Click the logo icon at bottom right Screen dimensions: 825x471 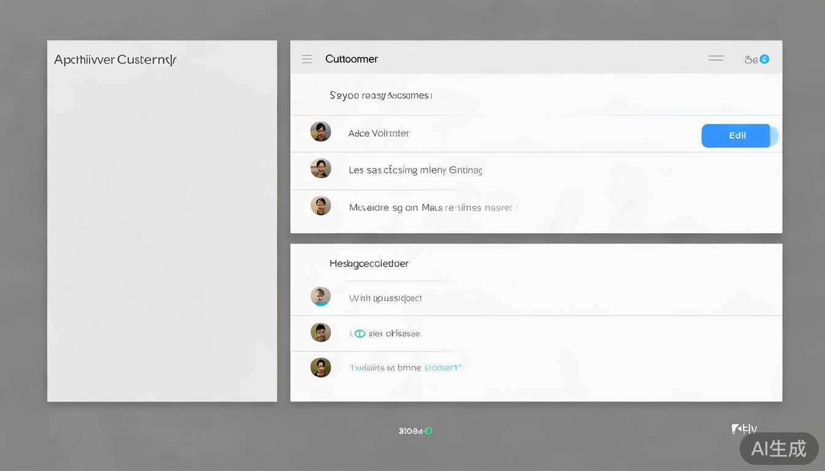737,429
